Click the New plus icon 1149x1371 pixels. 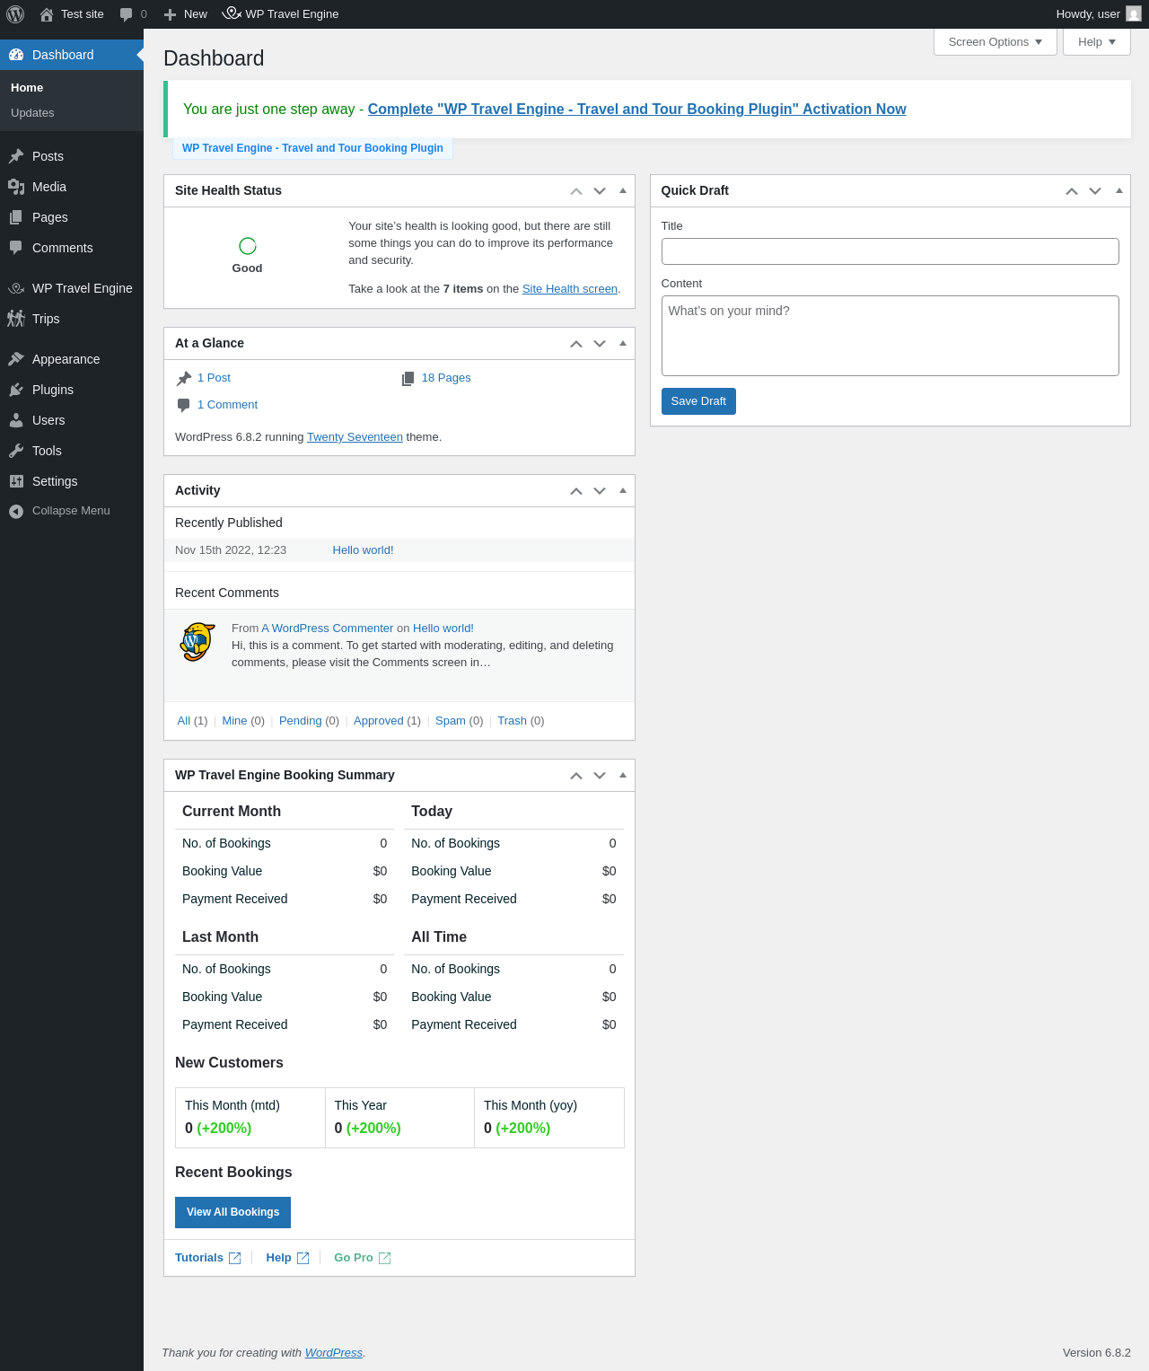pyautogui.click(x=170, y=14)
